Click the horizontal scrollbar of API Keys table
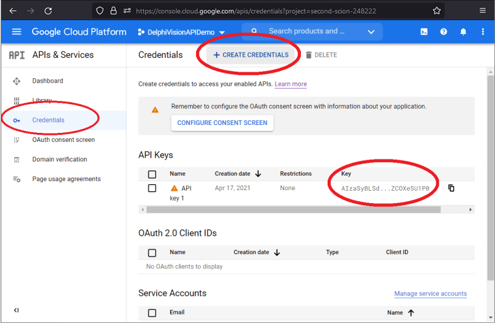The width and height of the screenshot is (495, 323). pos(294,210)
